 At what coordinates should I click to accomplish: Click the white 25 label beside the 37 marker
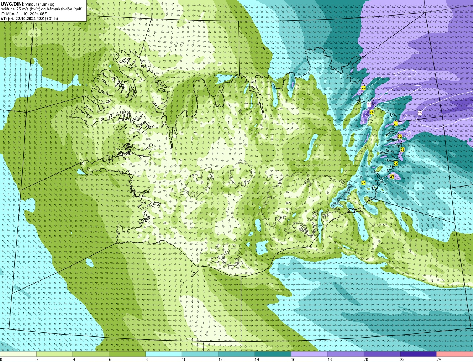(369, 104)
